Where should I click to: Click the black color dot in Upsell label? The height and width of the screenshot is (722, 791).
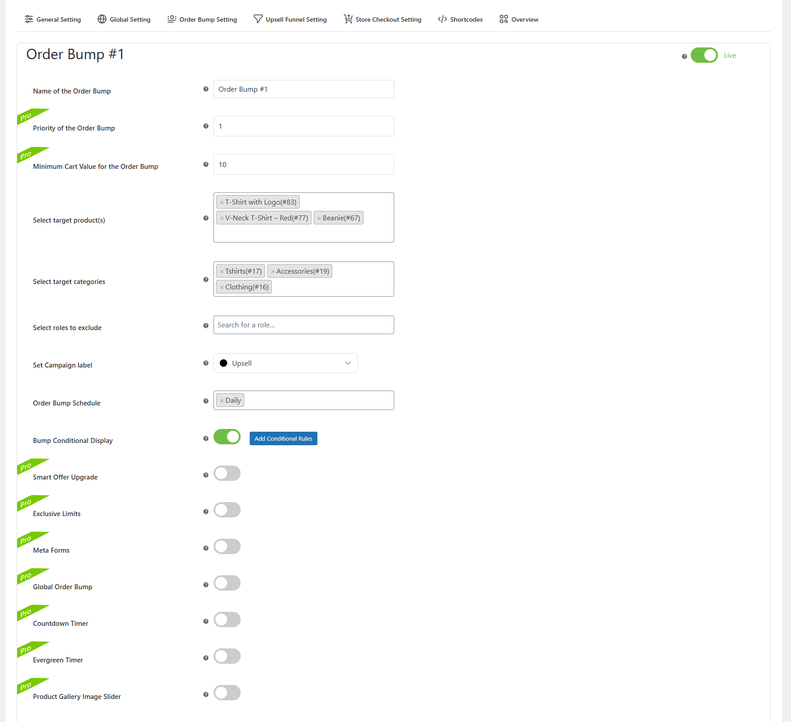coord(223,363)
